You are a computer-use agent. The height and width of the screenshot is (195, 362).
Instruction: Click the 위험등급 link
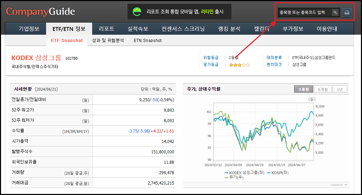pyautogui.click(x=211, y=57)
